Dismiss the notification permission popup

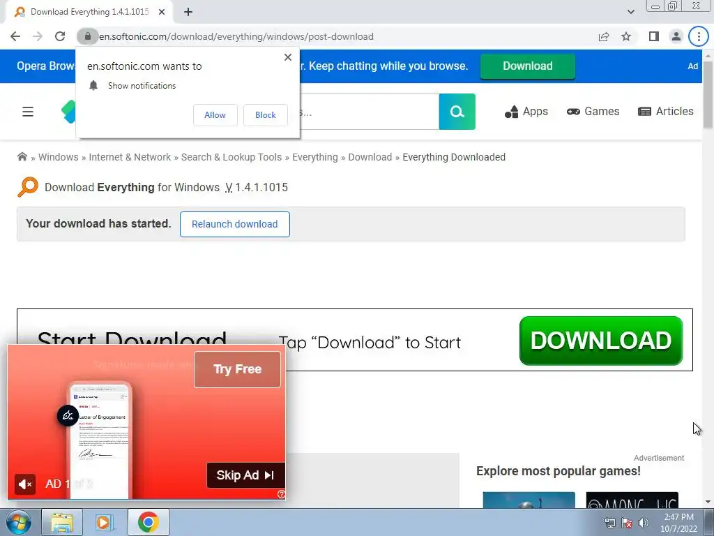click(x=288, y=57)
